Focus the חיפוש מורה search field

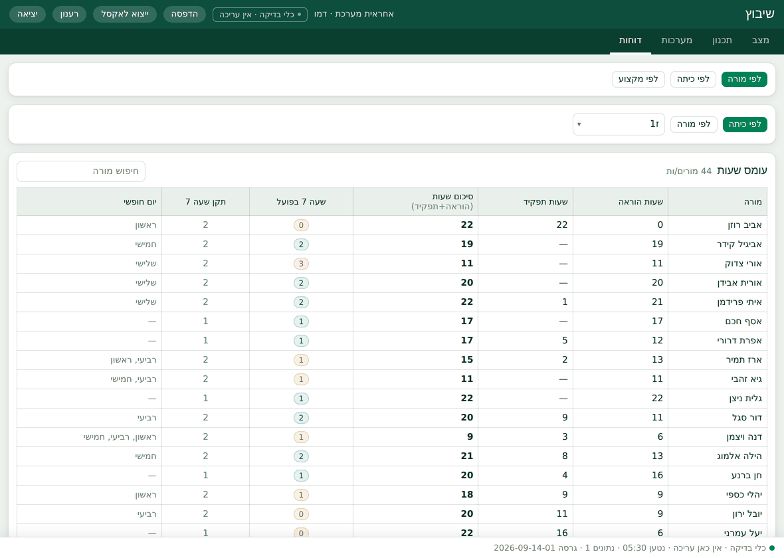[x=81, y=171]
